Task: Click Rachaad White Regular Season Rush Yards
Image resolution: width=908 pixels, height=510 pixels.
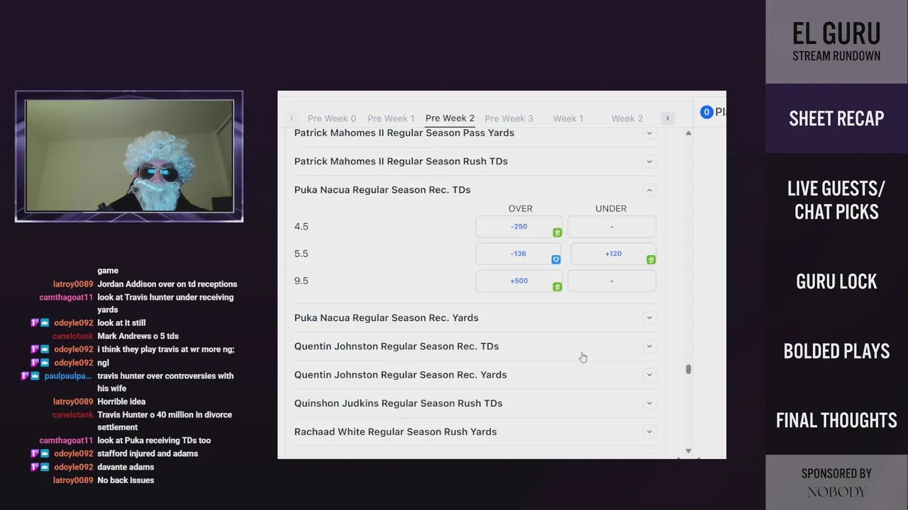Action: click(x=395, y=431)
